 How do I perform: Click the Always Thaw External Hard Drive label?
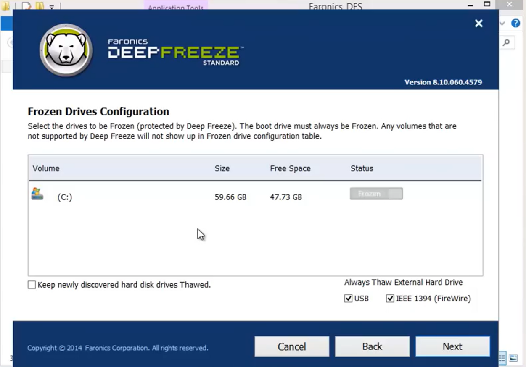tap(403, 283)
